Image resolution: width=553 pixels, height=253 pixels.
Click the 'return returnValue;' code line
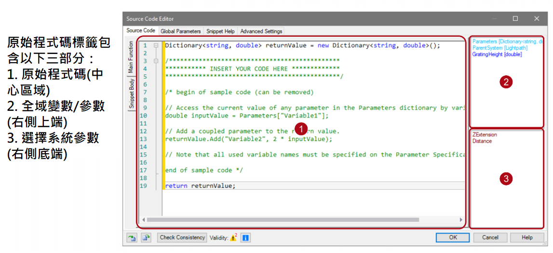(200, 186)
